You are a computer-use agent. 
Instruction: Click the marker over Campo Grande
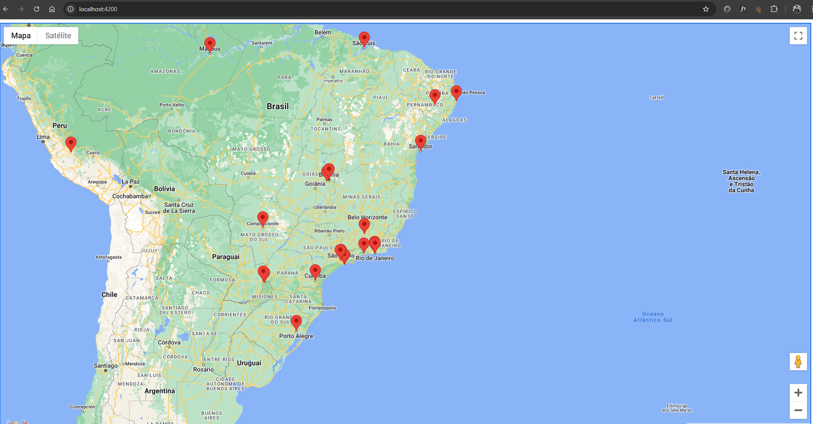(x=263, y=219)
